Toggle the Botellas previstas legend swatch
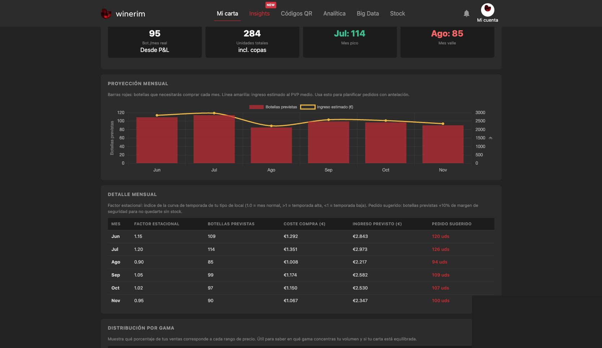 (256, 107)
